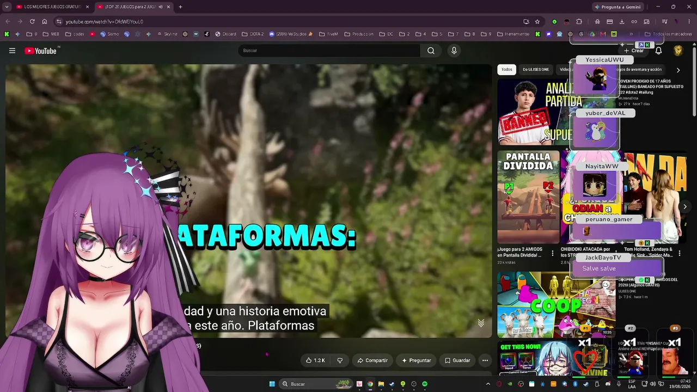Image resolution: width=697 pixels, height=392 pixels.
Task: Open the YouTube guide hamburger menu
Action: tap(12, 51)
